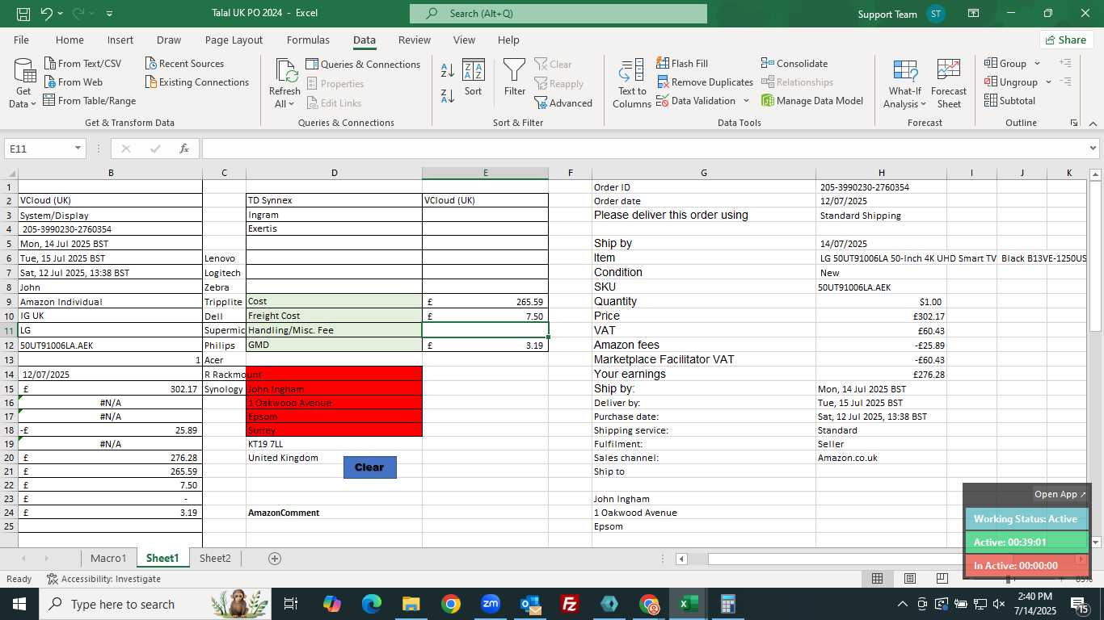Screen dimensions: 1104x620
Task: Switch to the Formulas tab
Action: pyautogui.click(x=308, y=40)
